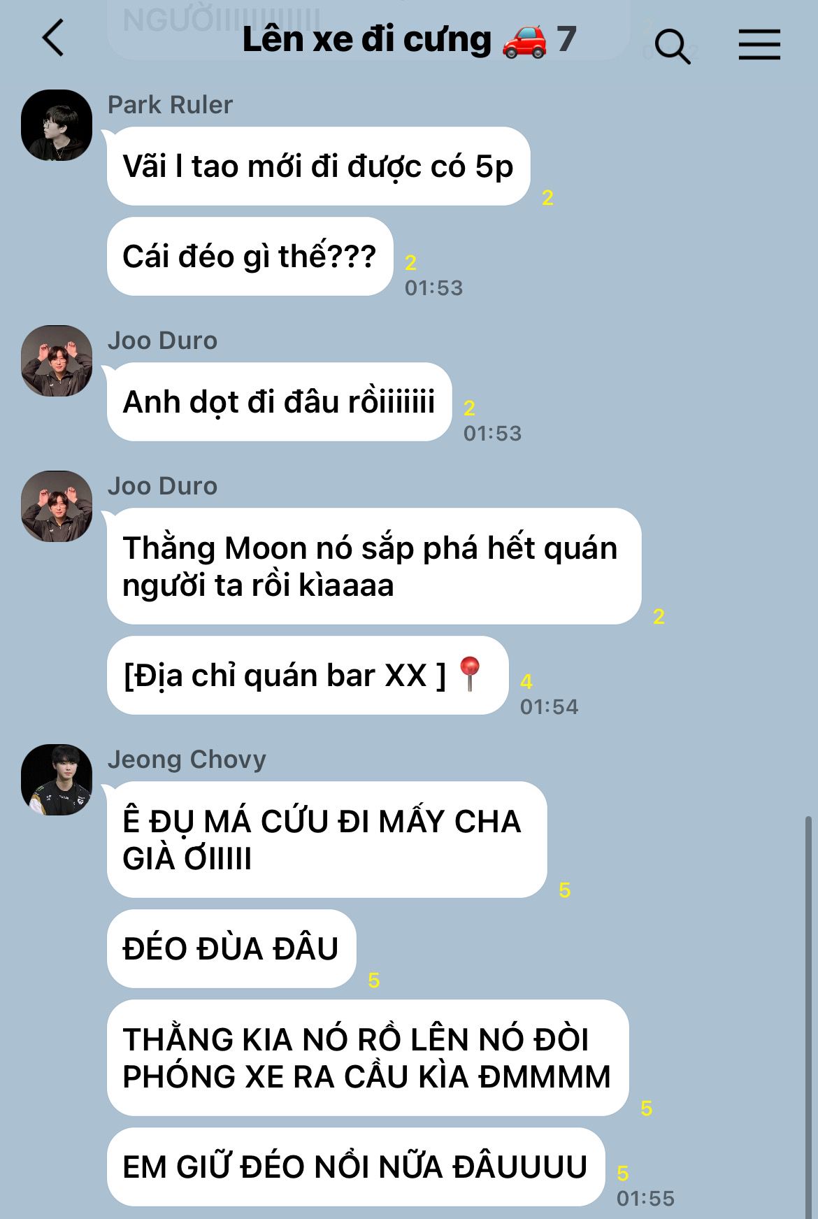818x1219 pixels.
Task: Tap Joo Duro's first avatar photo
Action: click(x=57, y=361)
